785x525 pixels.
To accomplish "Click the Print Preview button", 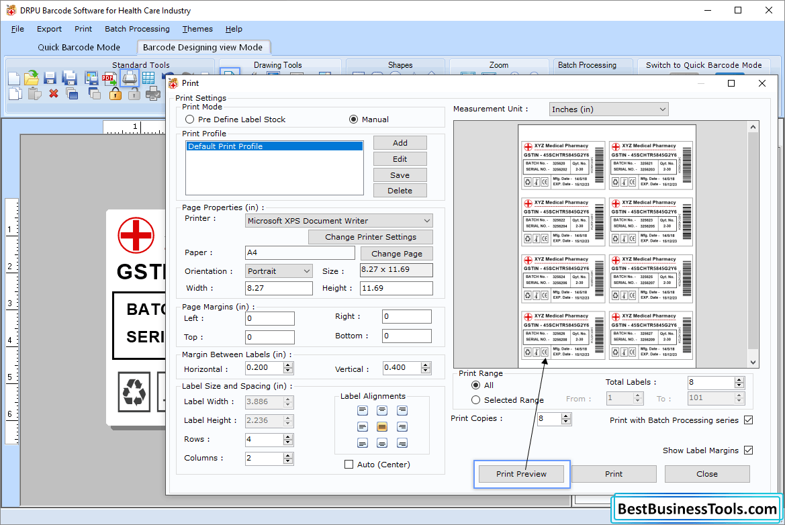I will pyautogui.click(x=521, y=474).
